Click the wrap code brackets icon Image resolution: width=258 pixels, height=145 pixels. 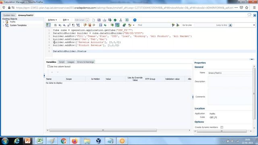(100, 25)
